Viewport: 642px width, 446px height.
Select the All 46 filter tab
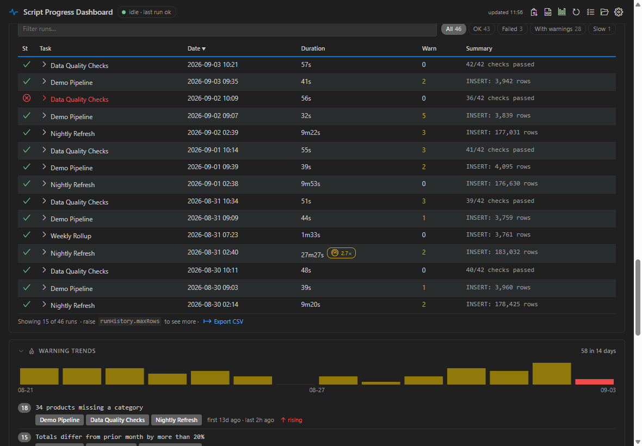(x=453, y=29)
